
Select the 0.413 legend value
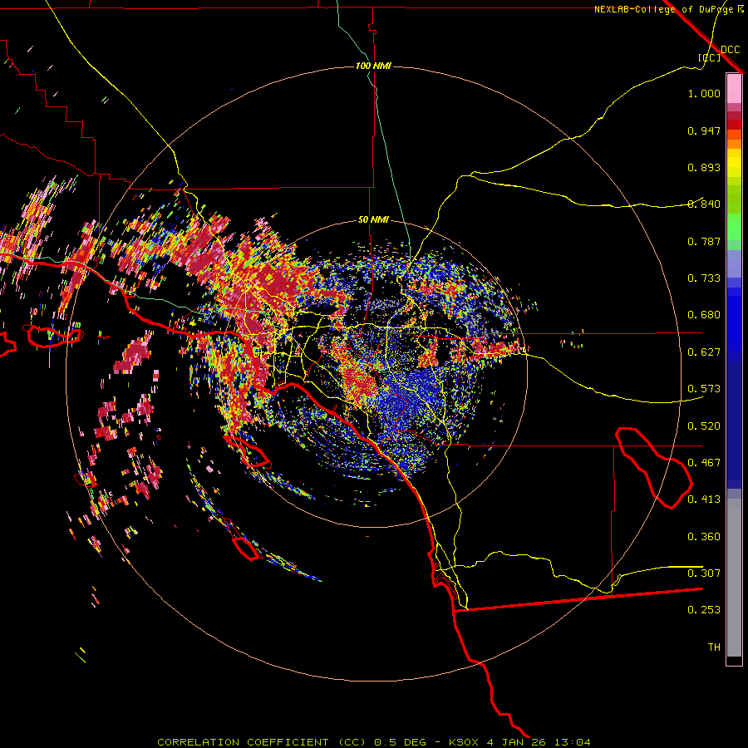click(x=704, y=499)
